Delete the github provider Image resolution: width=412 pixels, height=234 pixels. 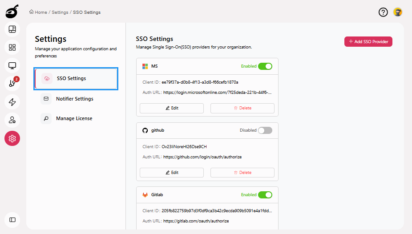tap(242, 173)
